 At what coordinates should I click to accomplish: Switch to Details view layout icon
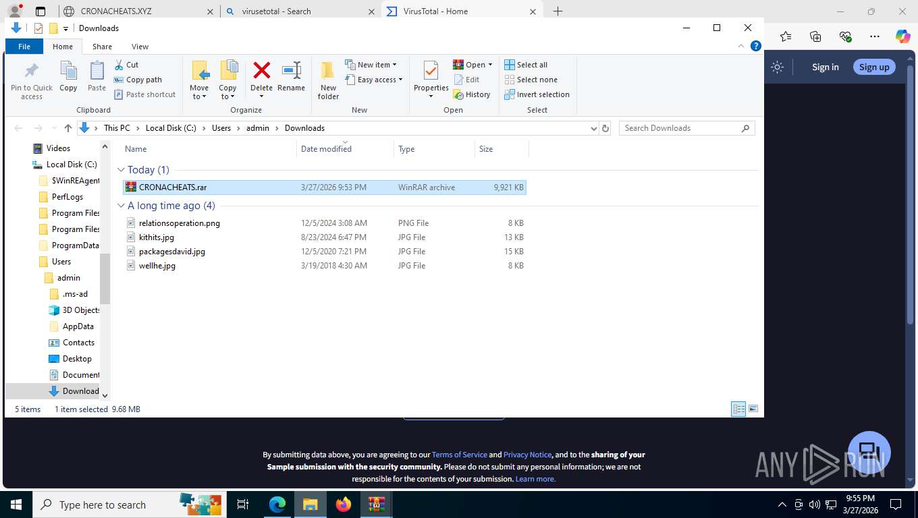(x=739, y=409)
